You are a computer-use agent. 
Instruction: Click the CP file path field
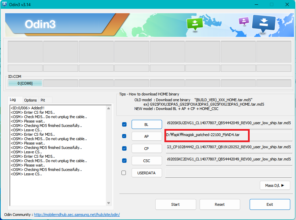click(x=229, y=148)
